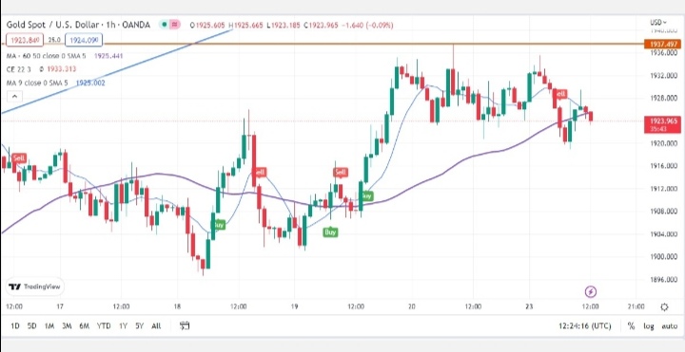
Task: Select the 1M time range
Action: pos(49,325)
